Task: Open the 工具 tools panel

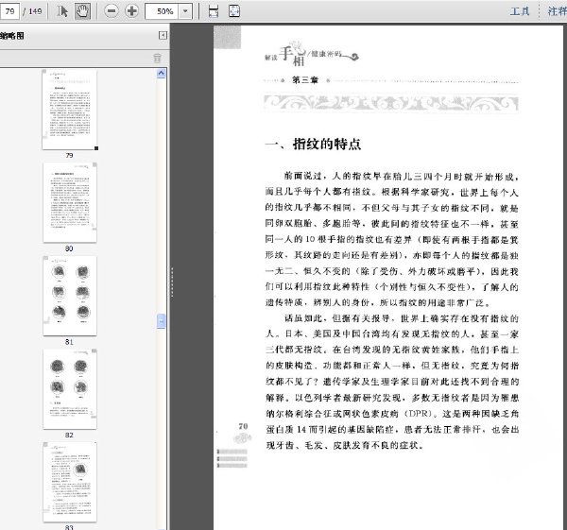Action: (519, 11)
